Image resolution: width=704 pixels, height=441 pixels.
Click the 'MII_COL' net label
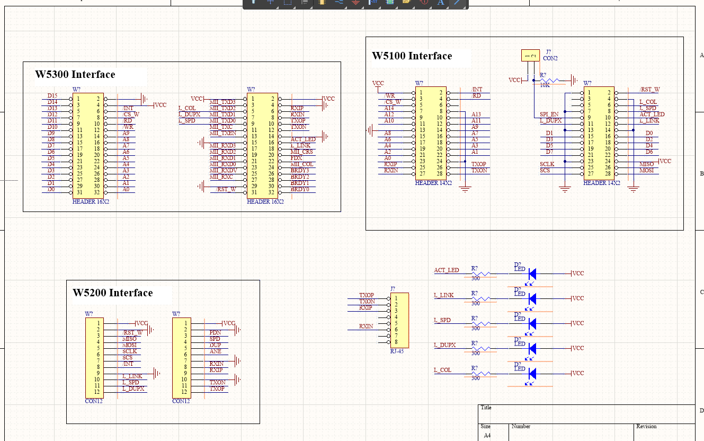pos(302,164)
